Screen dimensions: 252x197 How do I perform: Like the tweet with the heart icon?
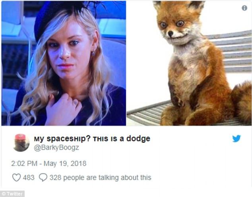[16, 177]
